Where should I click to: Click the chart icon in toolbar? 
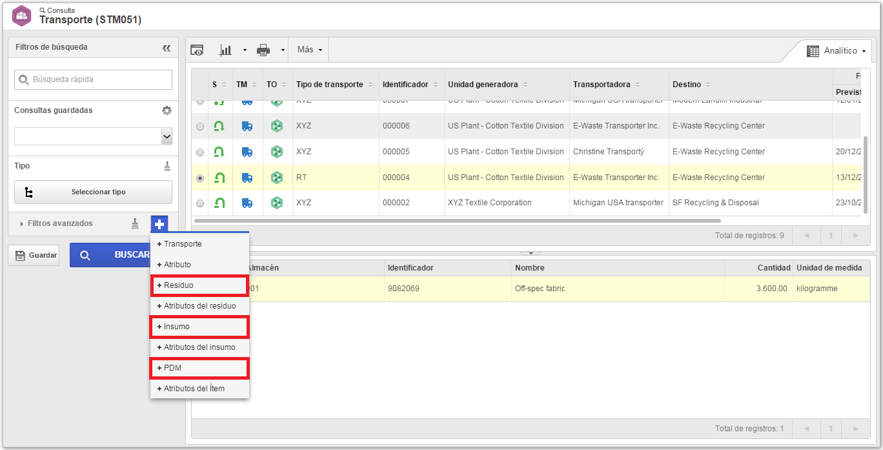pyautogui.click(x=226, y=50)
